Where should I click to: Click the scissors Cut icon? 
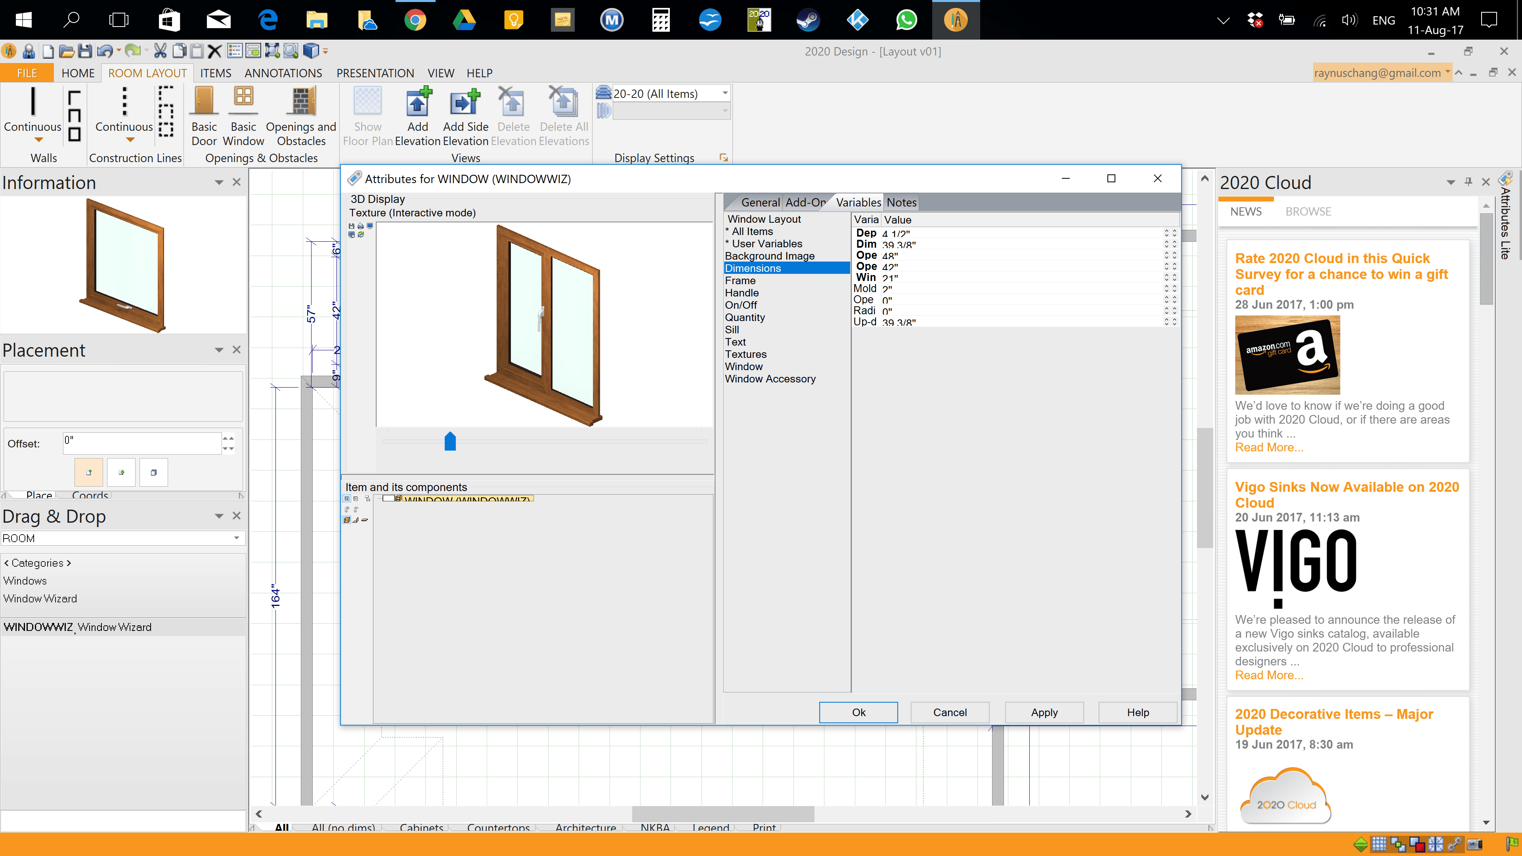point(160,52)
